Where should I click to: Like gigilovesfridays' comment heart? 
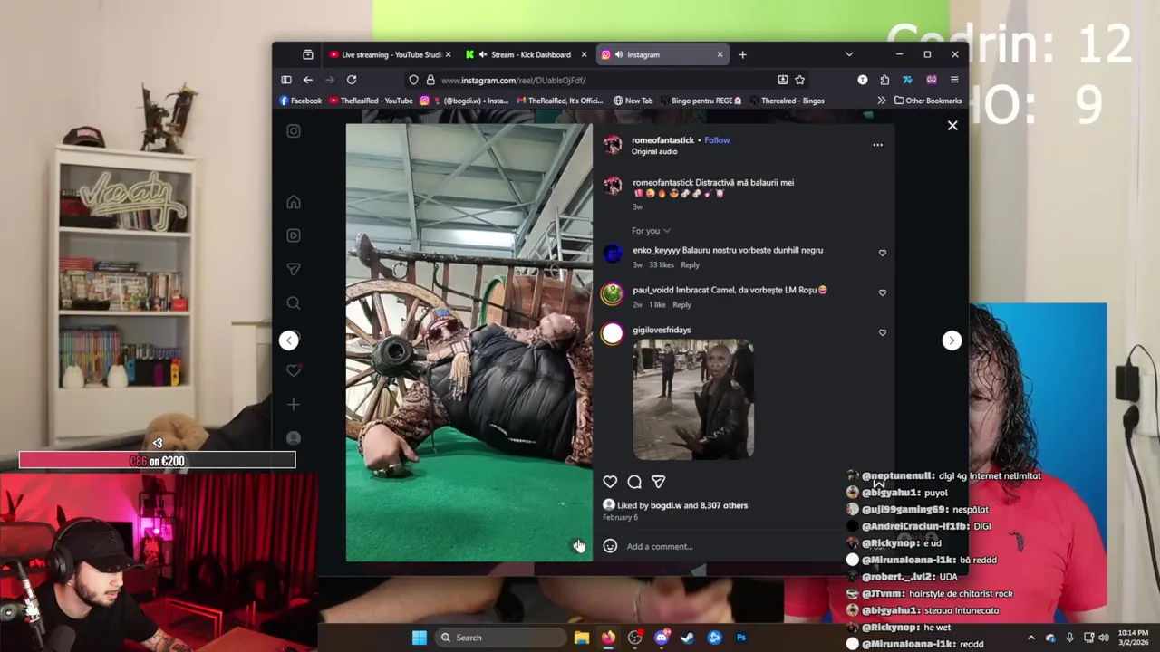883,332
